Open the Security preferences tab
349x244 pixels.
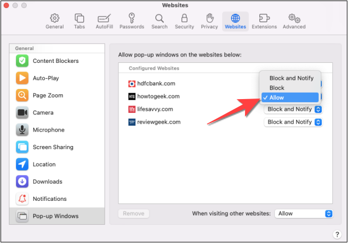tap(184, 21)
